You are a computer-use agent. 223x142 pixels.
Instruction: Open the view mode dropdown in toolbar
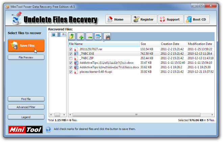[x=98, y=37]
